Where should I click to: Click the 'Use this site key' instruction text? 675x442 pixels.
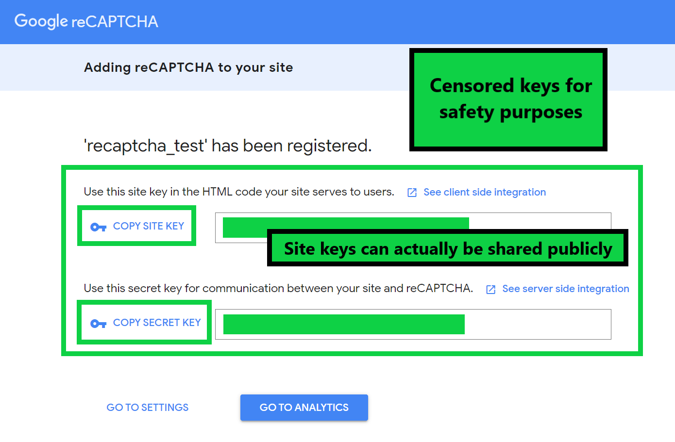tap(239, 192)
